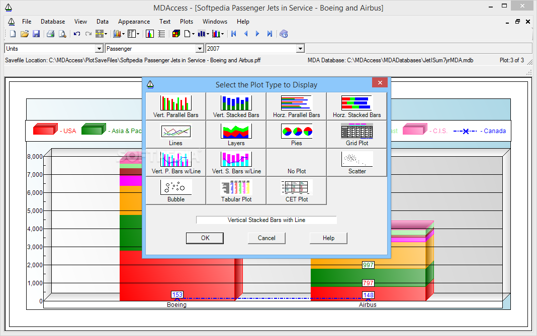
Task: Save the plot file with the floppy disk icon
Action: 36,34
